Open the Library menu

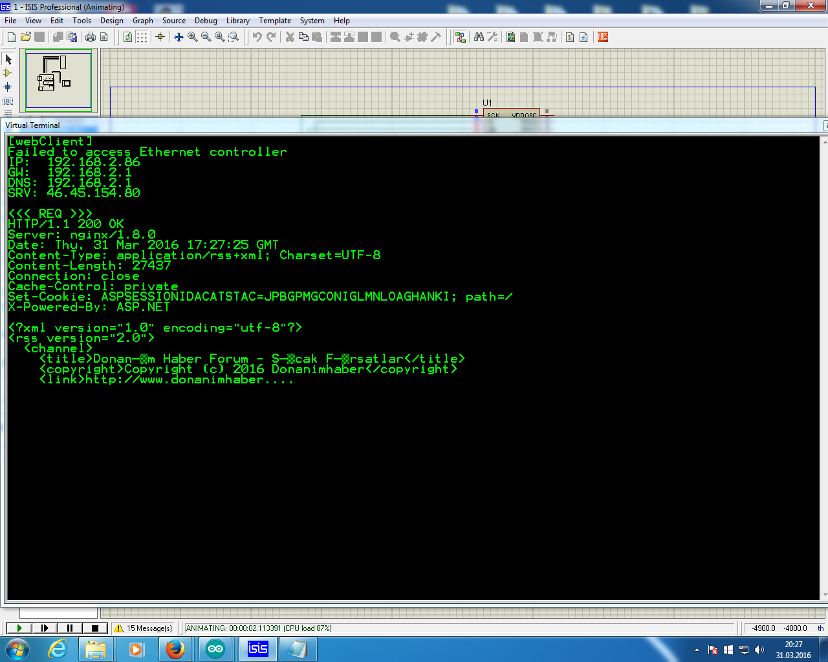pyautogui.click(x=238, y=21)
